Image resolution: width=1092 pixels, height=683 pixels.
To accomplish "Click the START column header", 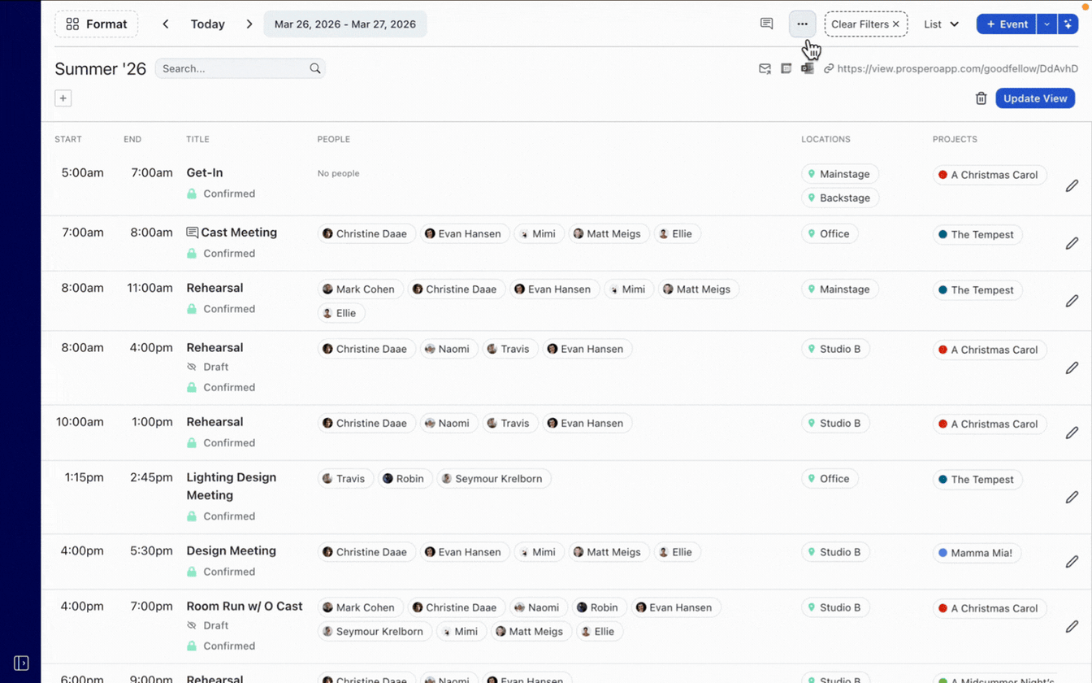I will click(68, 139).
